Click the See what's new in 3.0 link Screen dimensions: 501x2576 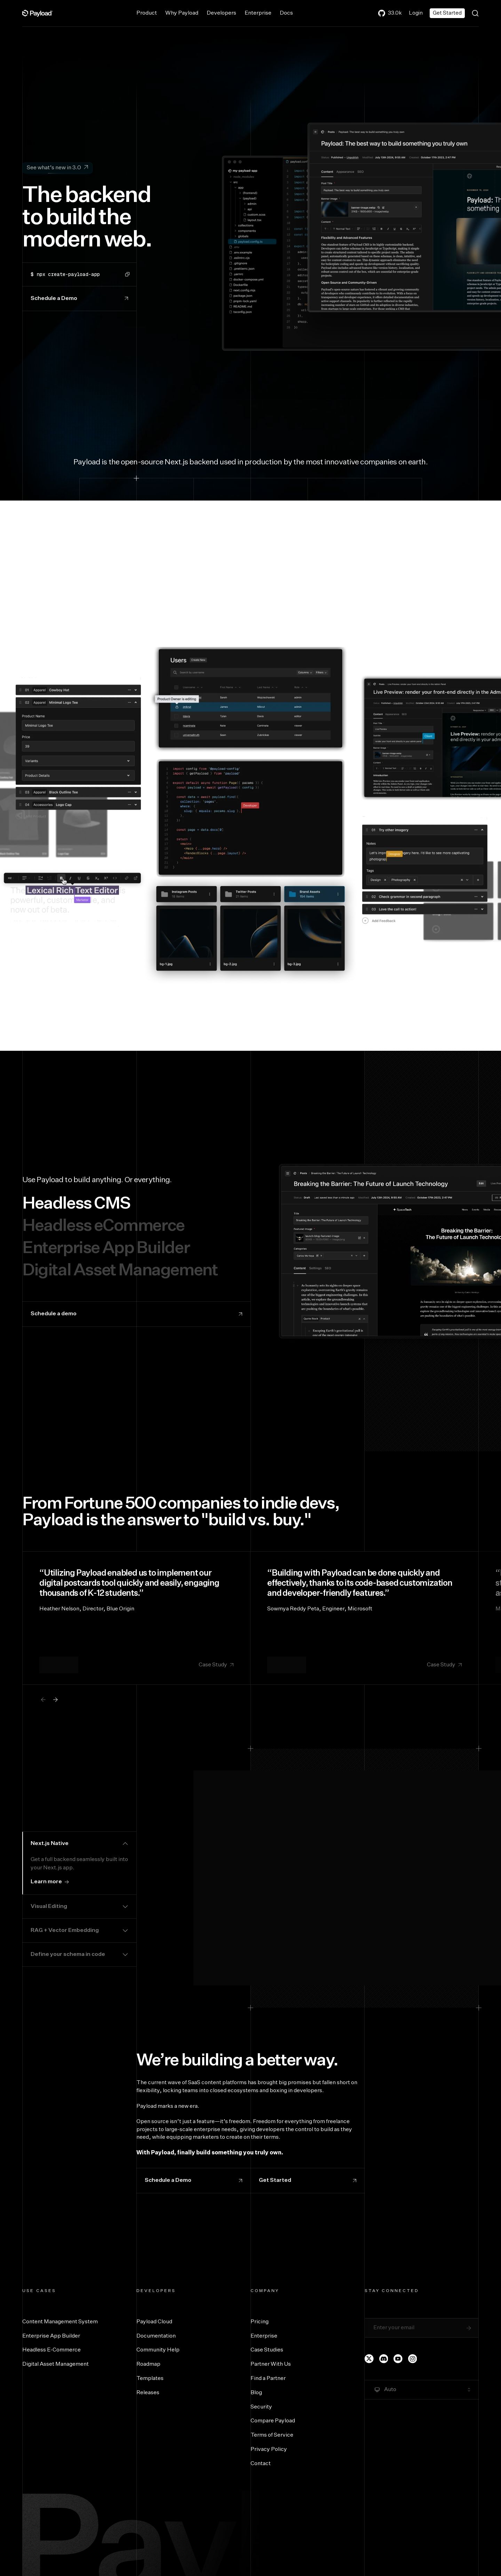click(x=57, y=167)
